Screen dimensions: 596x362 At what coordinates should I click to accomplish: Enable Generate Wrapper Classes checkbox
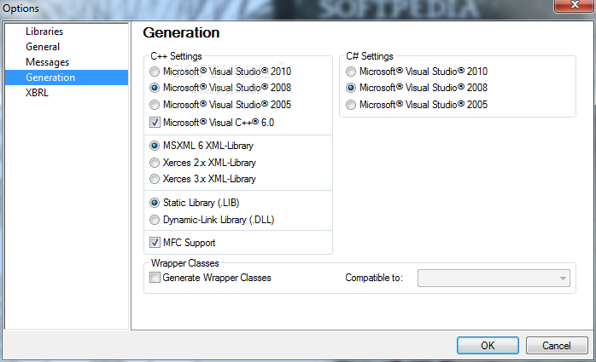pos(155,278)
